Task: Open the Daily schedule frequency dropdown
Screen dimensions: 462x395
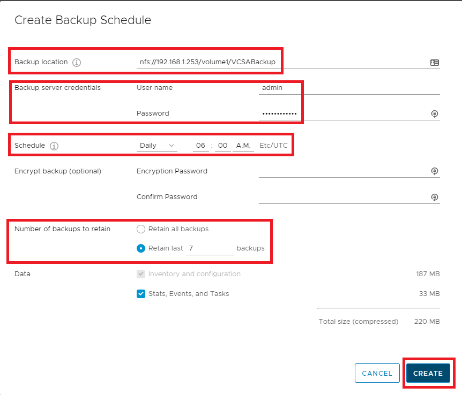Action: 157,146
